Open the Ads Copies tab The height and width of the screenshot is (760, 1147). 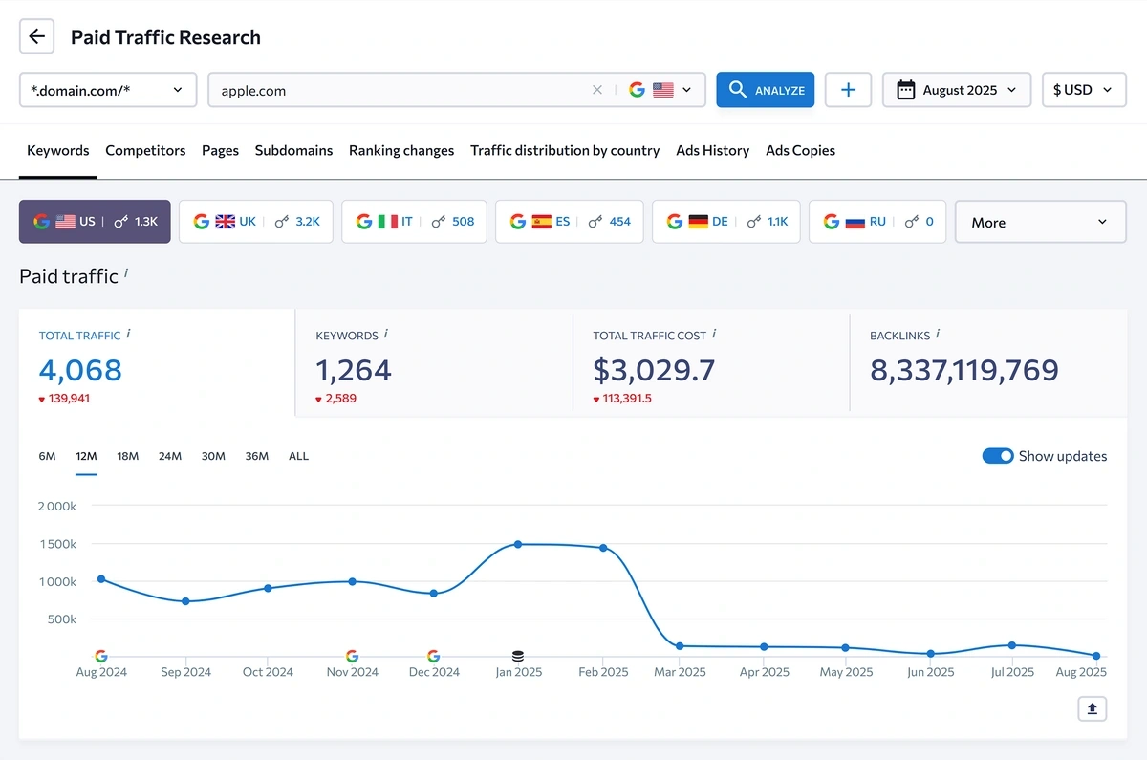pos(801,150)
